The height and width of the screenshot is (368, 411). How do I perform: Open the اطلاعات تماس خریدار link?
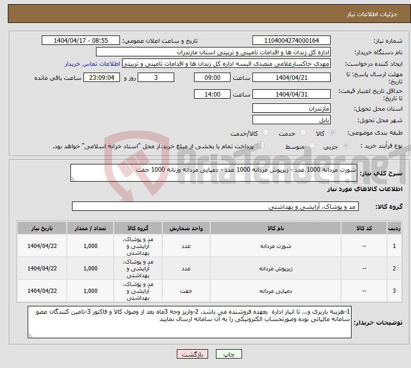click(x=92, y=64)
